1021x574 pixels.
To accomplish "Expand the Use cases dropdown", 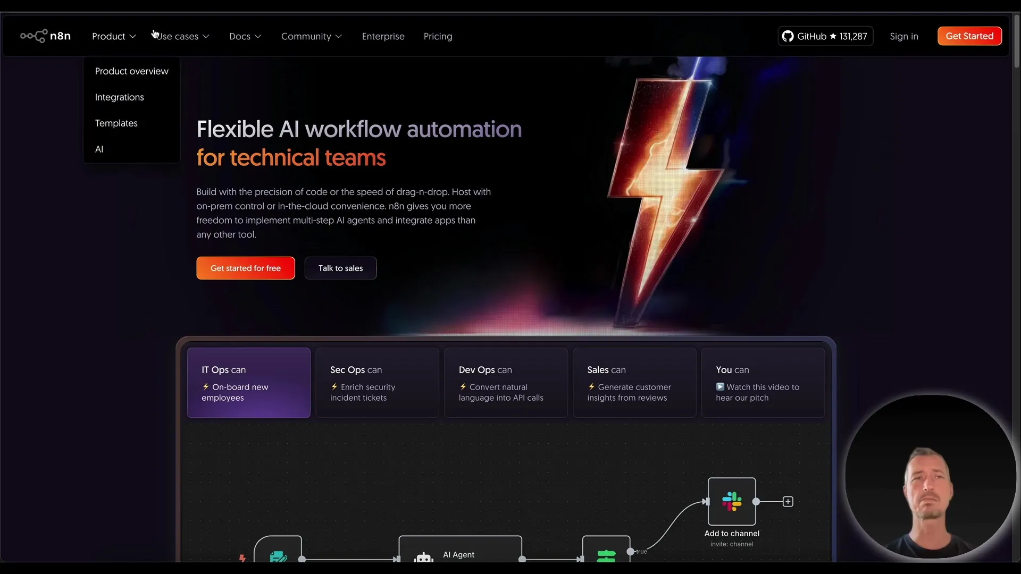I will click(x=180, y=36).
